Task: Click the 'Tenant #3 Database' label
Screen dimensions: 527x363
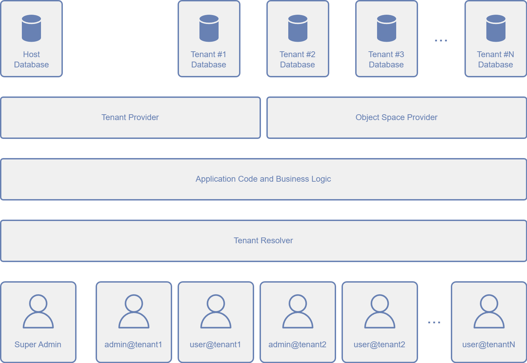Action: [386, 60]
